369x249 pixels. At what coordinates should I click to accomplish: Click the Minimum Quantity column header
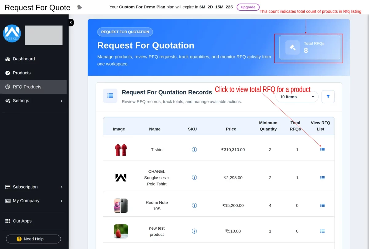(268, 126)
